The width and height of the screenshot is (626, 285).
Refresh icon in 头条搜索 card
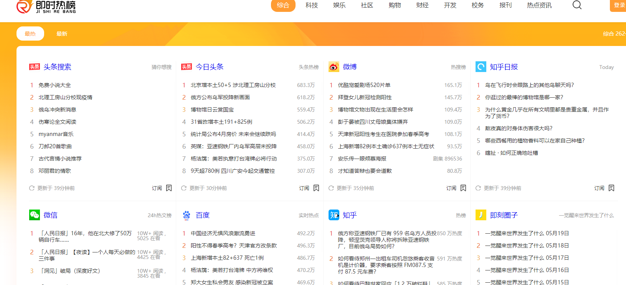(x=32, y=188)
